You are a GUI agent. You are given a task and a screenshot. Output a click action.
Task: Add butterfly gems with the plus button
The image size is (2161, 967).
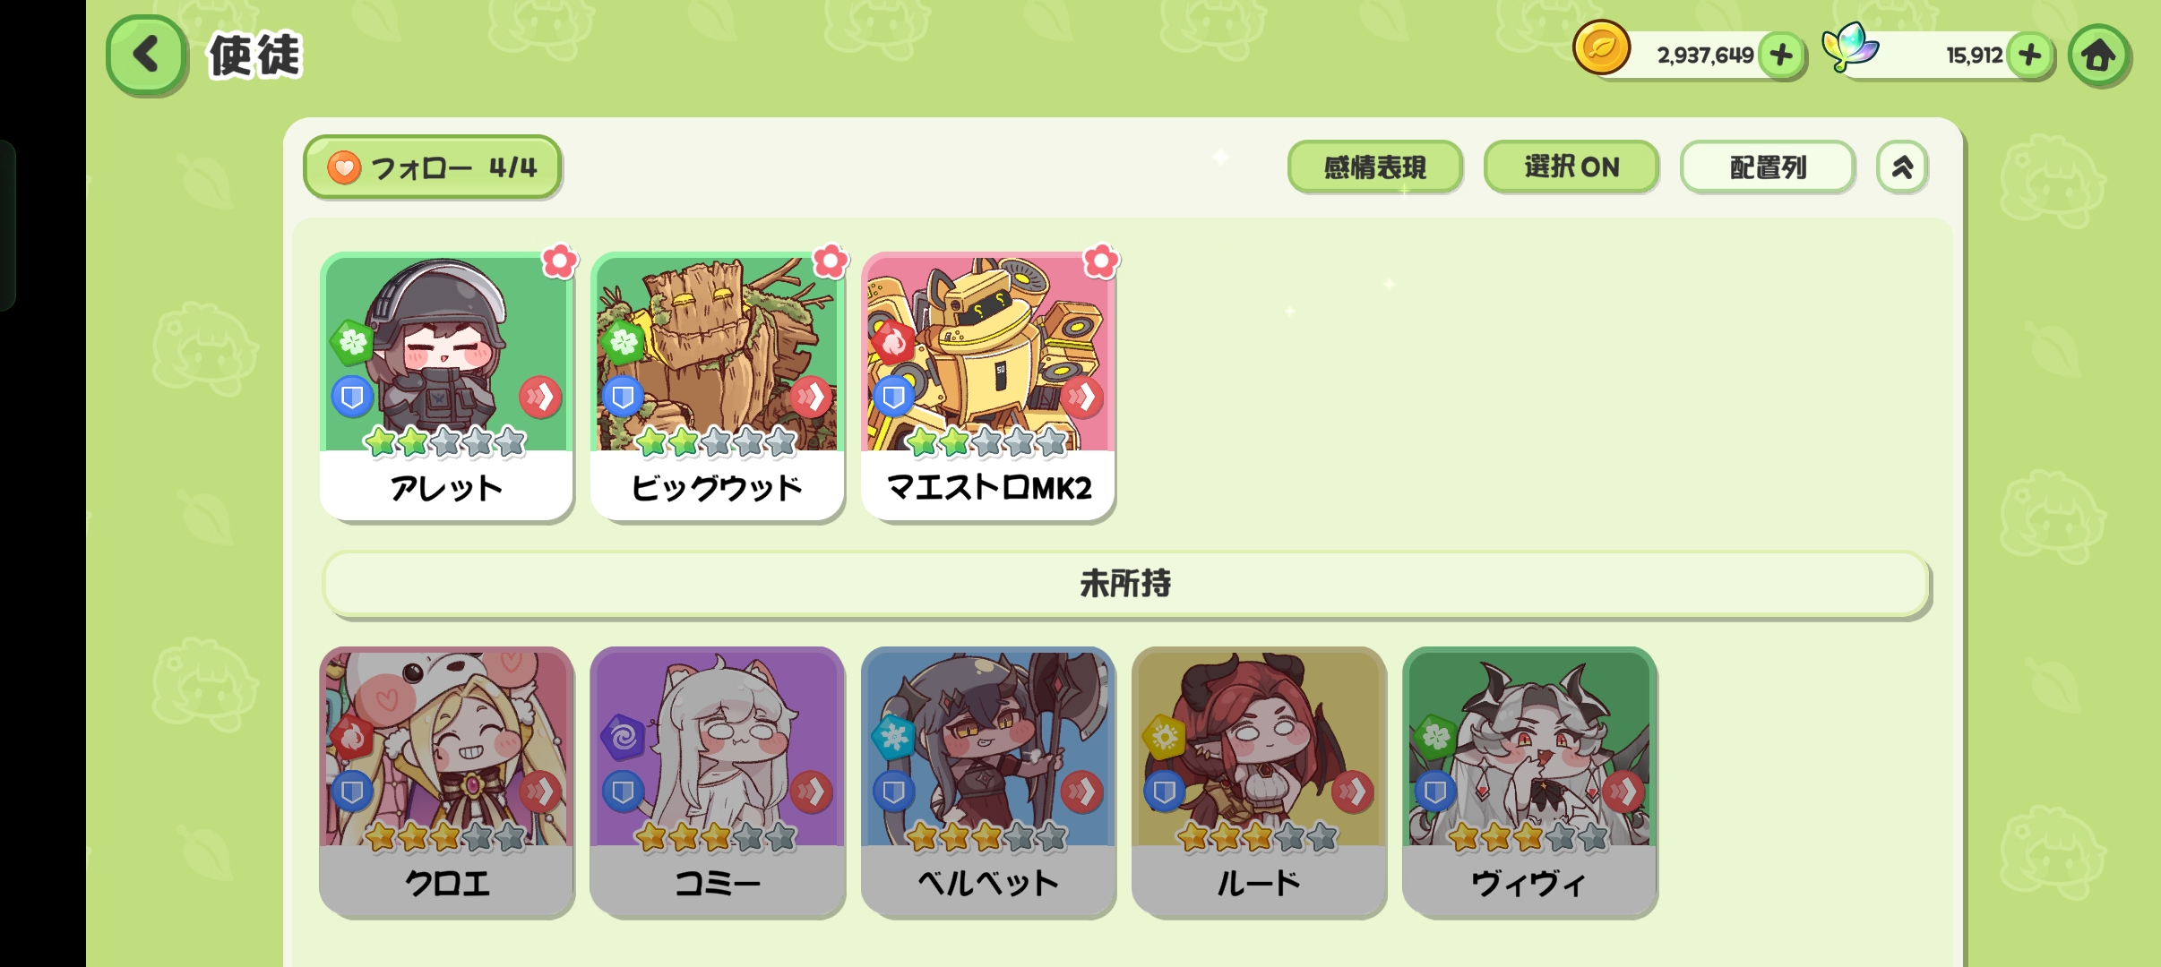point(2030,56)
